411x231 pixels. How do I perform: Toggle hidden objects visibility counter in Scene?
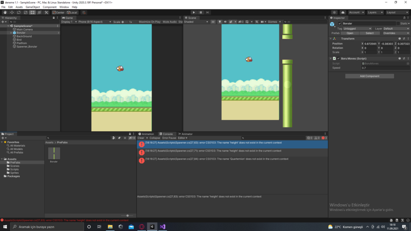coord(241,22)
